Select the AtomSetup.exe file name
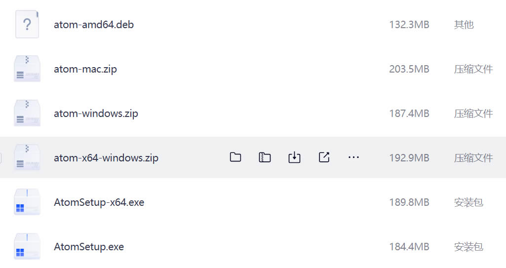 pos(89,247)
